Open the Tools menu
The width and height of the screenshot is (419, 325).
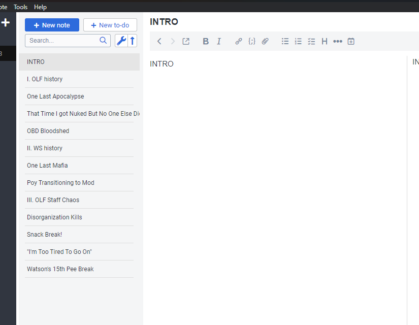point(21,7)
